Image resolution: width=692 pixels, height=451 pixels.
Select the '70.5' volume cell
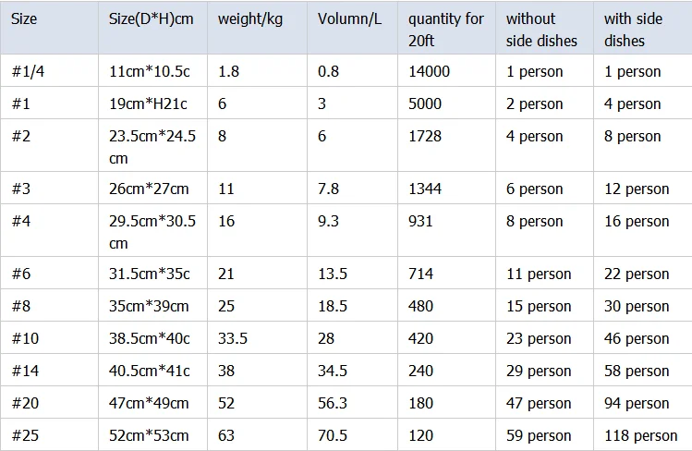click(333, 435)
